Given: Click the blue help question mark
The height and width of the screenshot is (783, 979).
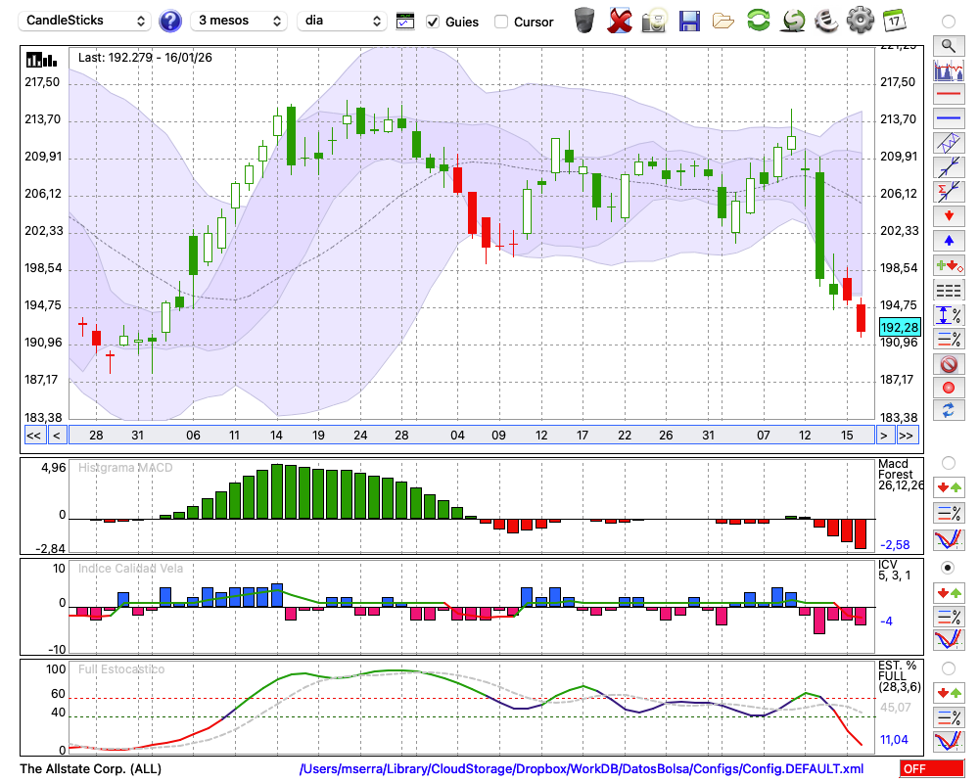Looking at the screenshot, I should click(170, 21).
